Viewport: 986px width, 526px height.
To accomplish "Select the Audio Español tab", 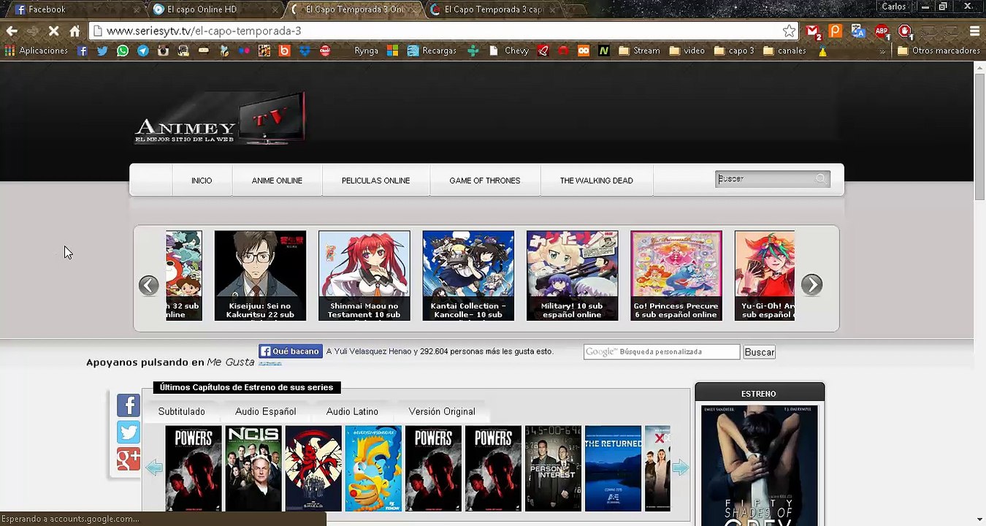I will 266,412.
